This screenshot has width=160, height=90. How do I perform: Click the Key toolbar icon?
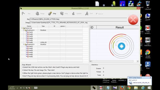23,13
